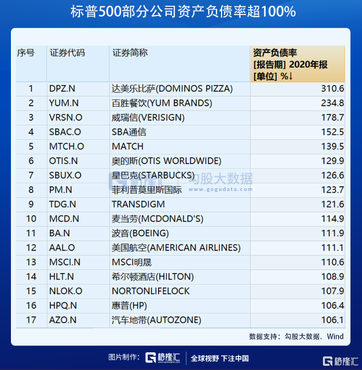362x370 pixels.
Task: Click the YUM BRANDS company name
Action: click(x=162, y=104)
